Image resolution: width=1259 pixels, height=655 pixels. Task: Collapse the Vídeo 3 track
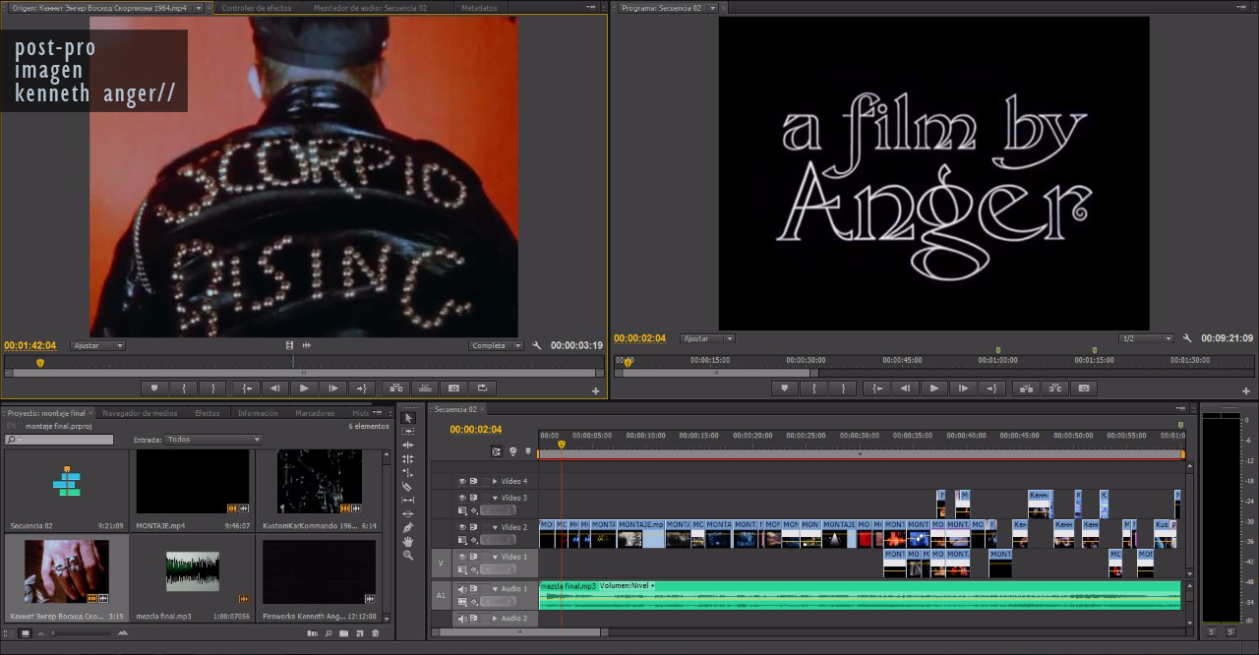(x=495, y=498)
